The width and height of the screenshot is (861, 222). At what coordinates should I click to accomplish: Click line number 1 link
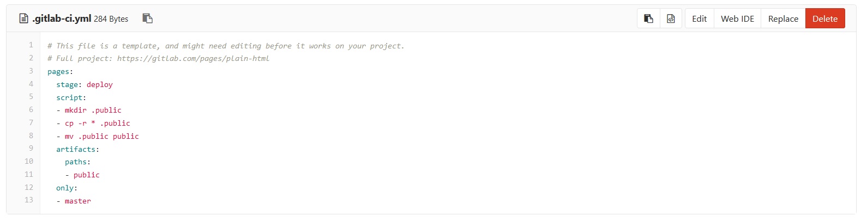31,45
